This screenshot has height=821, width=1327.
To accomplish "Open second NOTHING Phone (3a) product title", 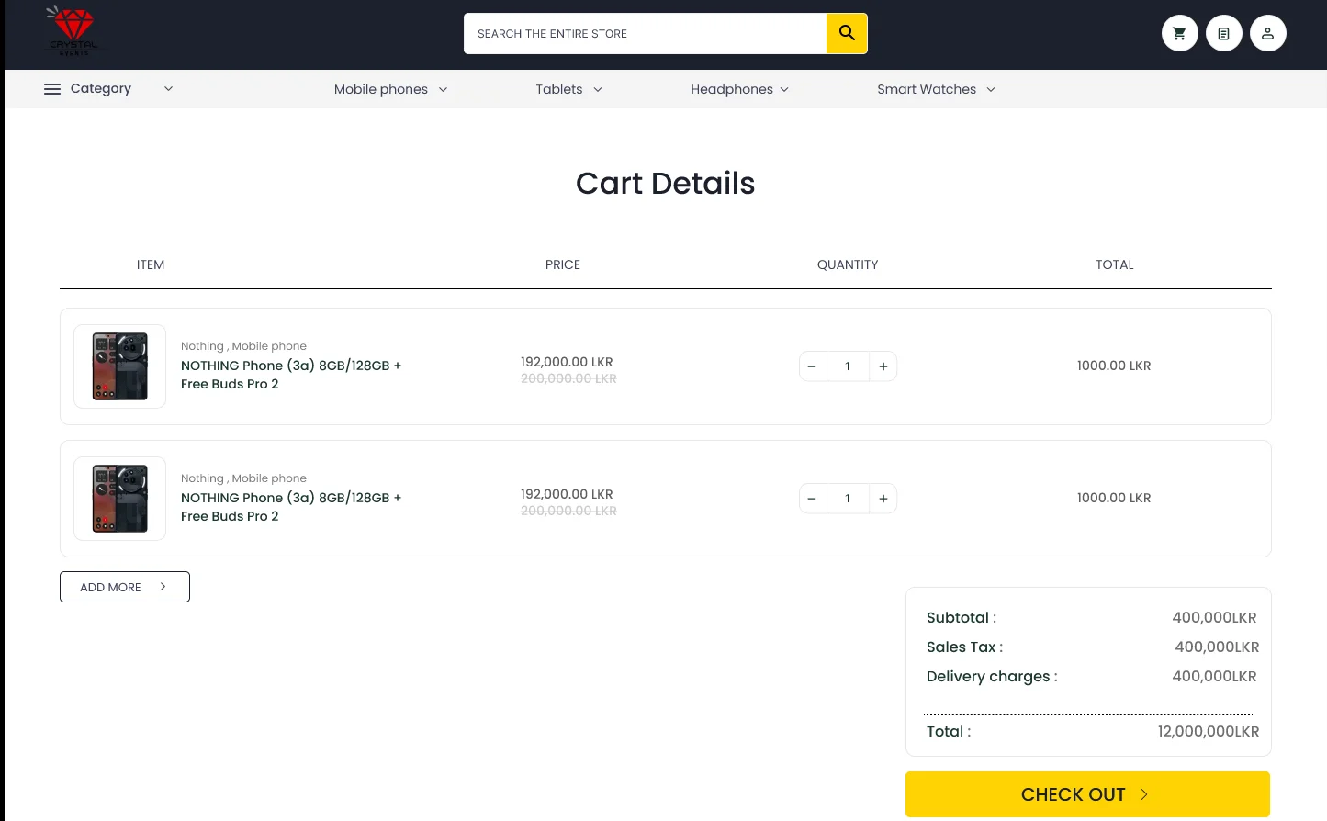I will point(291,507).
